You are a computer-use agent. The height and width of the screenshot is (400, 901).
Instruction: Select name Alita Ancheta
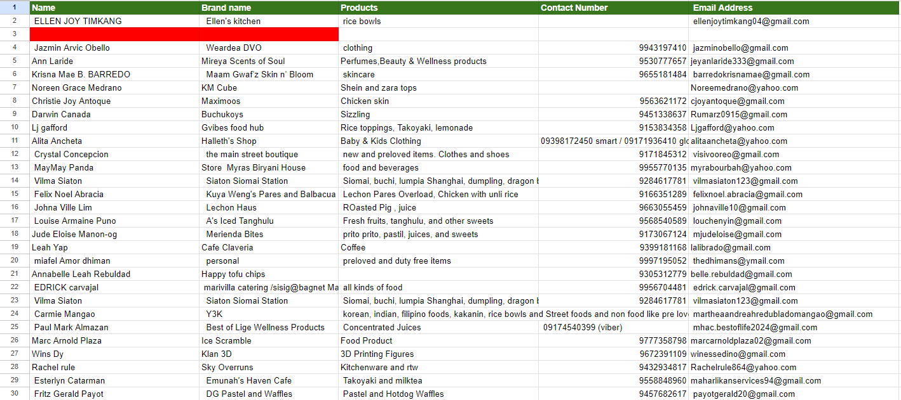114,141
